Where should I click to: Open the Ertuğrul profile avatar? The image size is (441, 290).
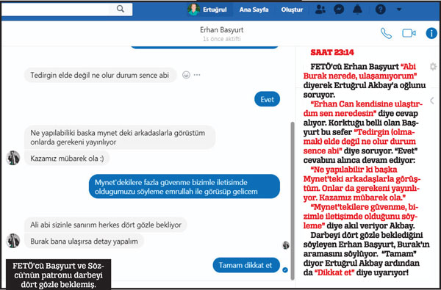pos(194,10)
